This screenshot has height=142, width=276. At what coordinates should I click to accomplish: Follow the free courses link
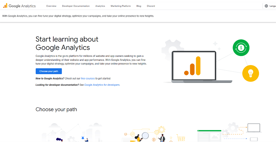[x=88, y=79]
